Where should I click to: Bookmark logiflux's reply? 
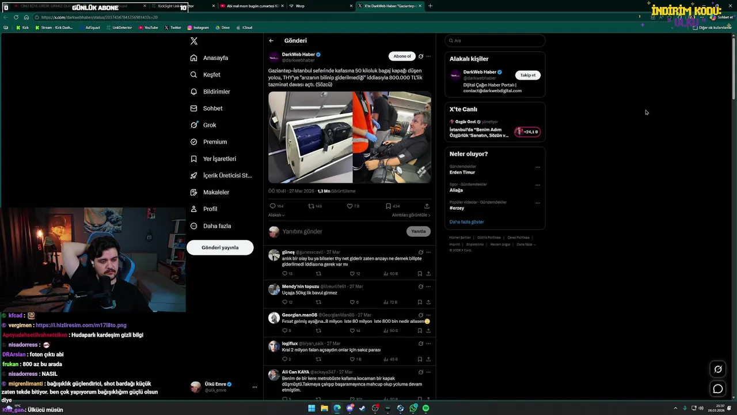(420, 359)
